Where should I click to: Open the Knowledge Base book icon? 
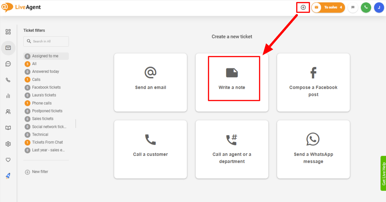8,127
